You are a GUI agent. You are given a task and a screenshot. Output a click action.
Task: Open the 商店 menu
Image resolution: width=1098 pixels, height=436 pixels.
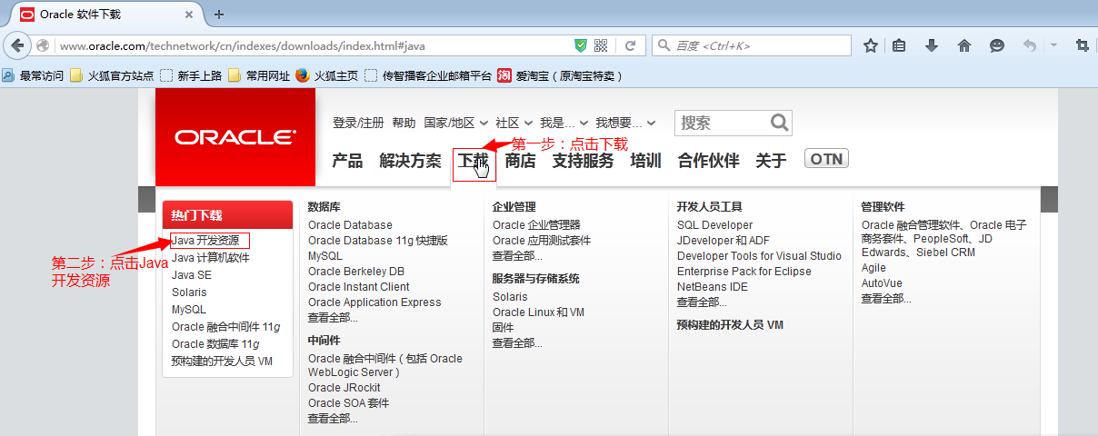521,161
